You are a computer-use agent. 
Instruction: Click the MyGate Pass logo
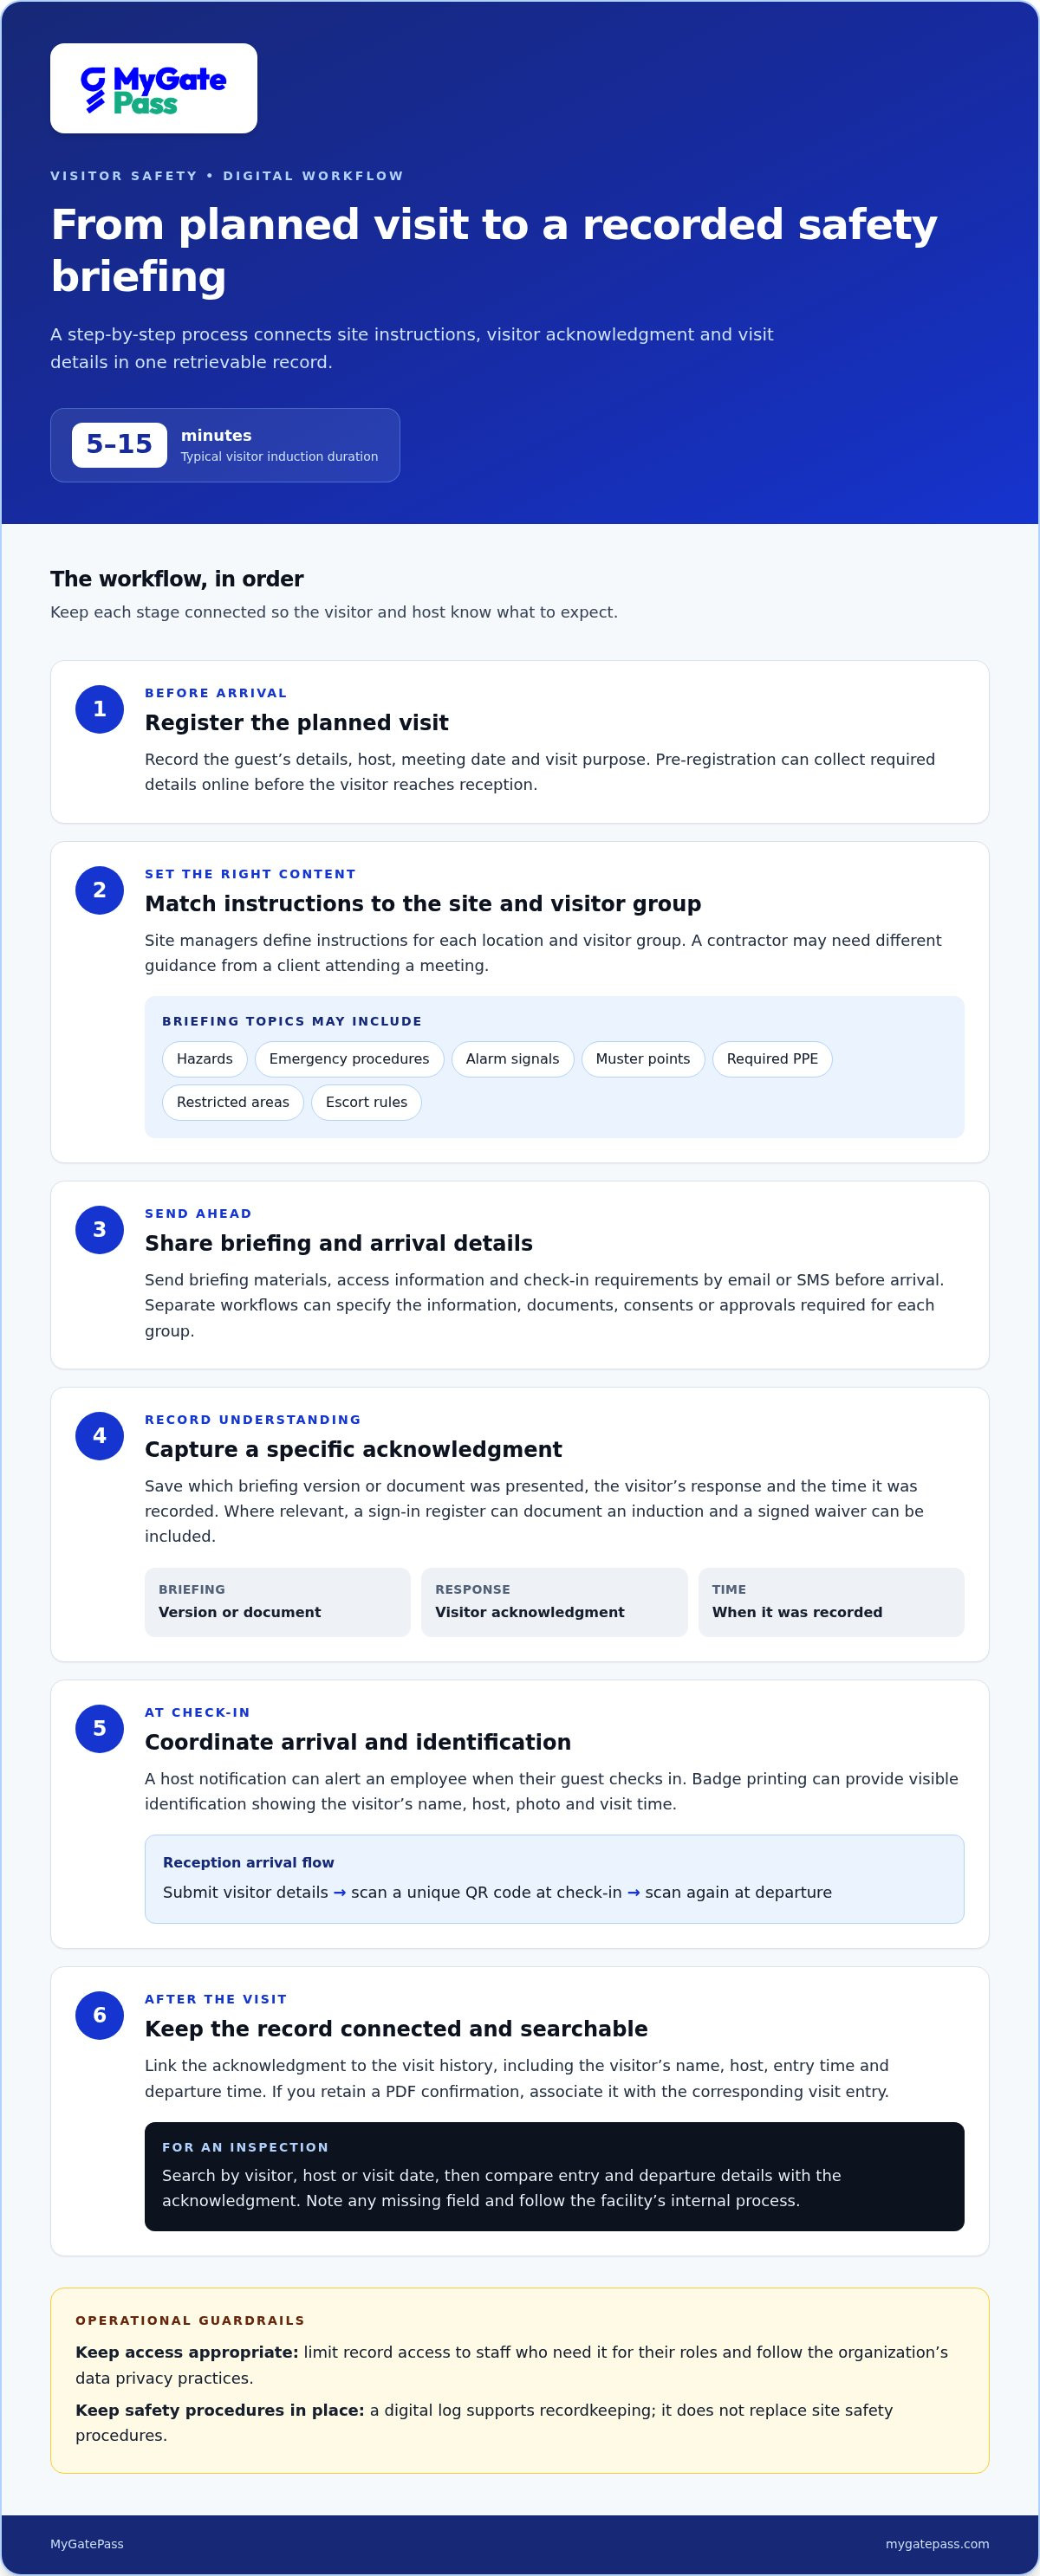point(153,88)
